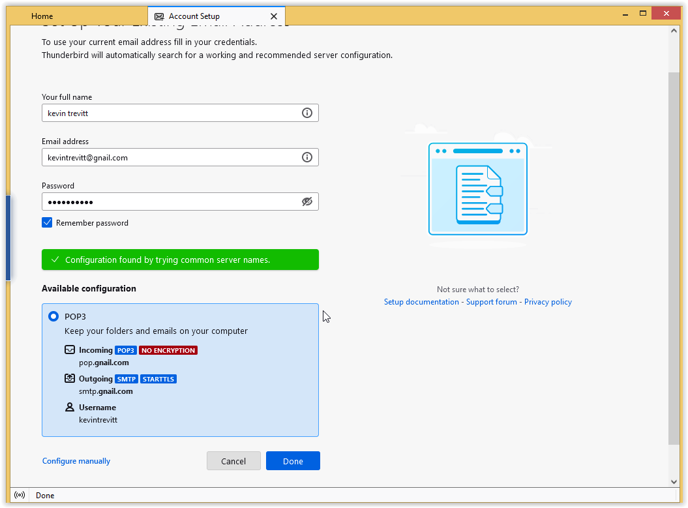Open the Setup documentation link

tap(421, 302)
